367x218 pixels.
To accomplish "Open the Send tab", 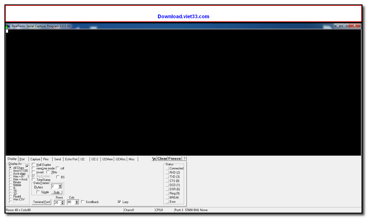I will (x=58, y=159).
